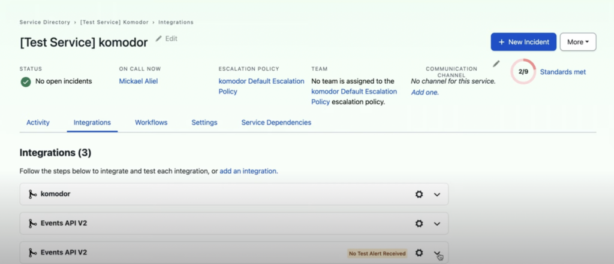Expand last Events API V2 integration chevron
Image resolution: width=614 pixels, height=264 pixels.
tap(437, 253)
